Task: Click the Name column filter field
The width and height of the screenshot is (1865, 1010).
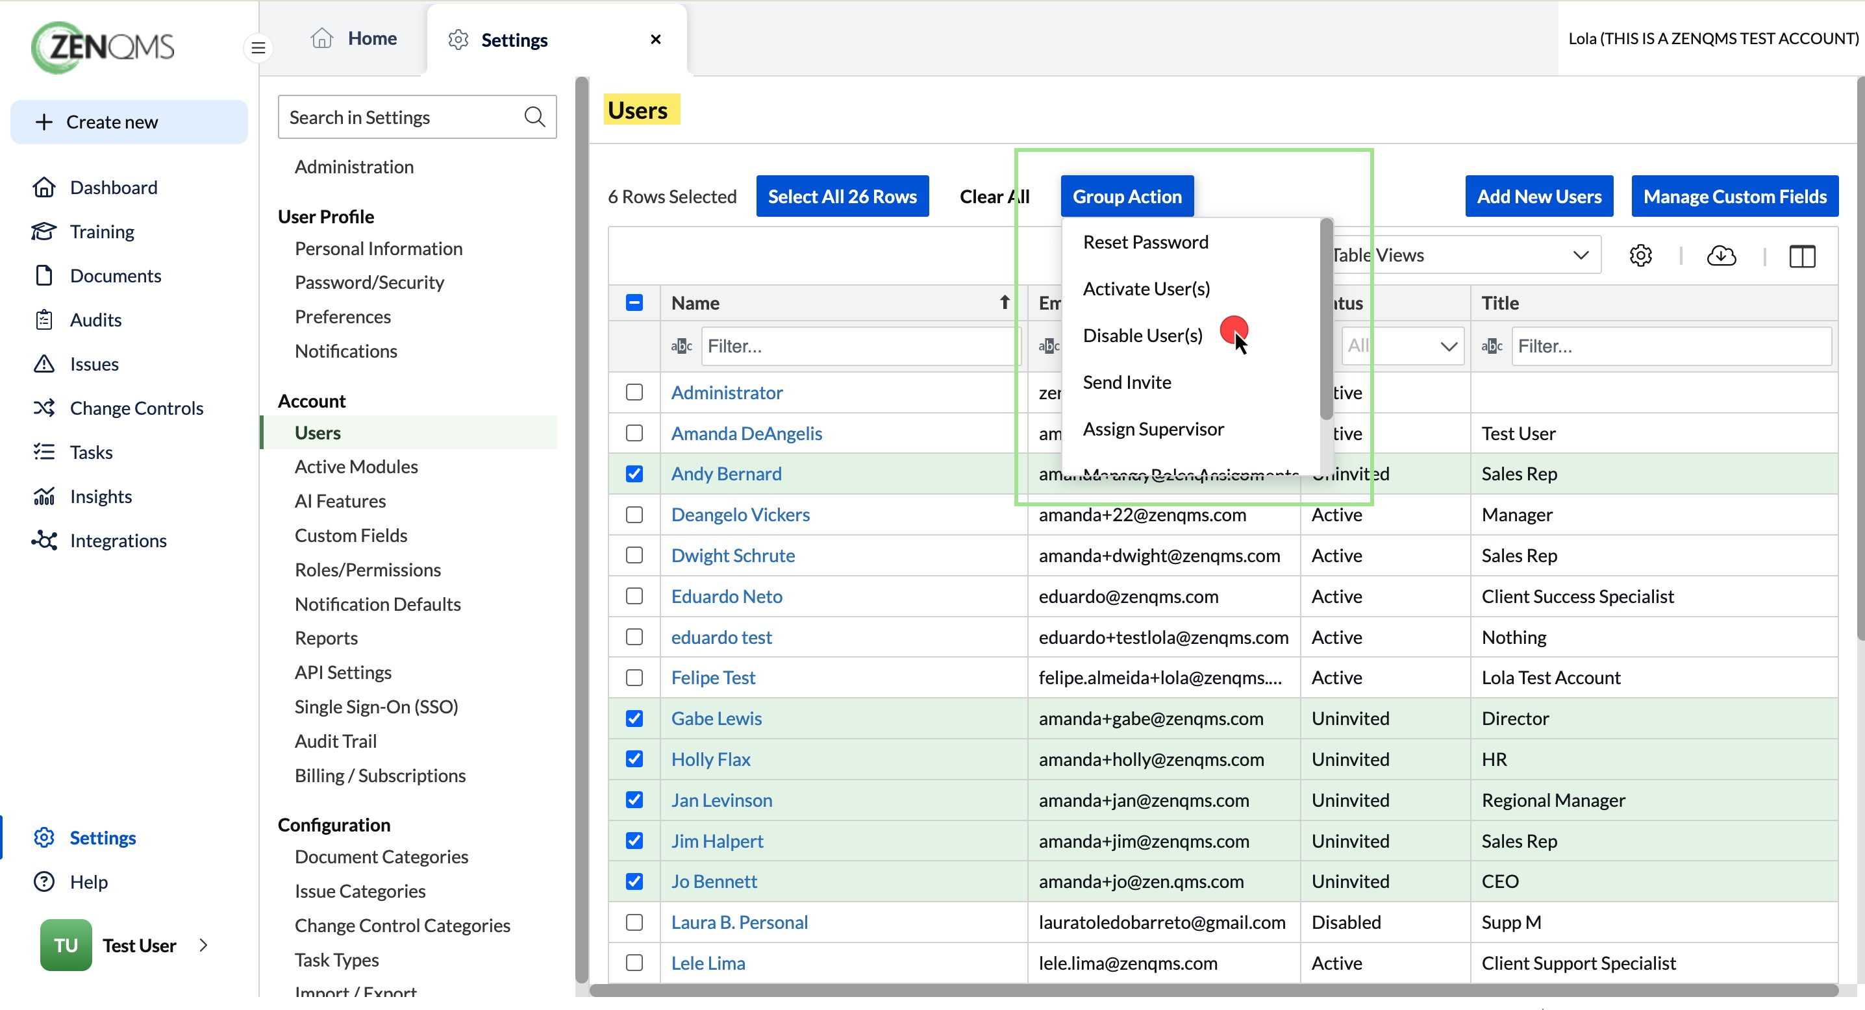Action: [x=860, y=346]
